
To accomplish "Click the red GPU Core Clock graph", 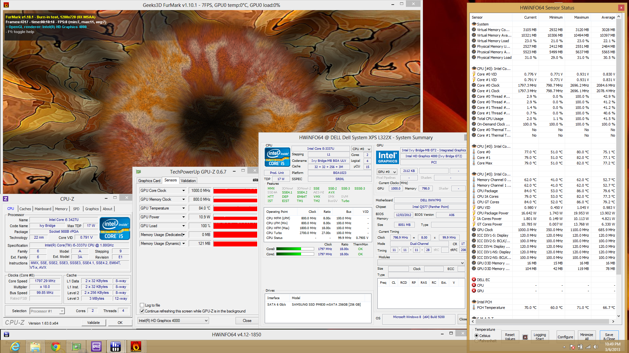I will [x=235, y=191].
